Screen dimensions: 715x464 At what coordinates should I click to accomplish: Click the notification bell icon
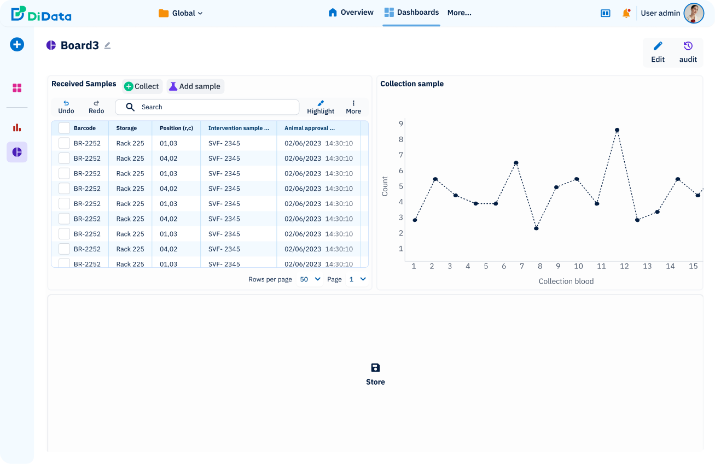tap(626, 13)
